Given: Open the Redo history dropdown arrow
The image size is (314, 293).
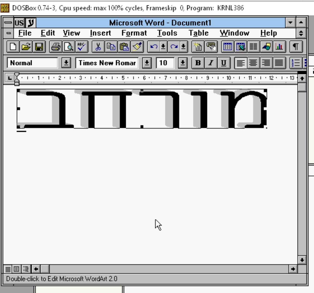Looking at the screenshot, I should click(184, 47).
